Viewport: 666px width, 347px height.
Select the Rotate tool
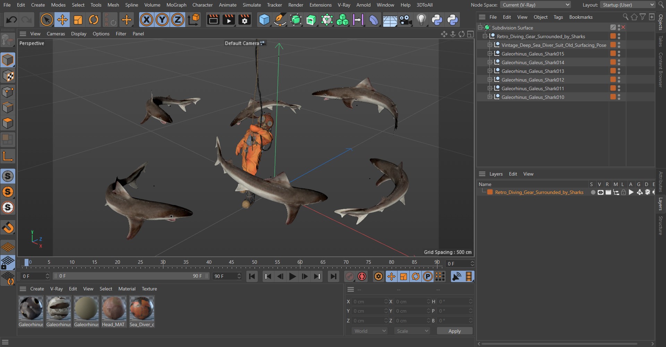pyautogui.click(x=94, y=20)
